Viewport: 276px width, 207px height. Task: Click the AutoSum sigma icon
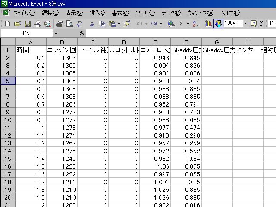[181, 24]
